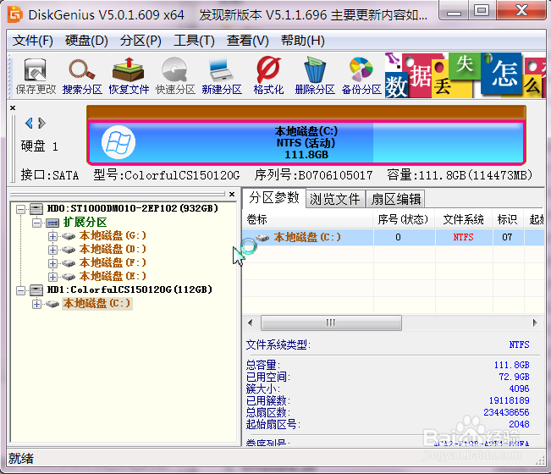The image size is (551, 474).
Task: Go to previous disk with left arrow
Action: [29, 123]
